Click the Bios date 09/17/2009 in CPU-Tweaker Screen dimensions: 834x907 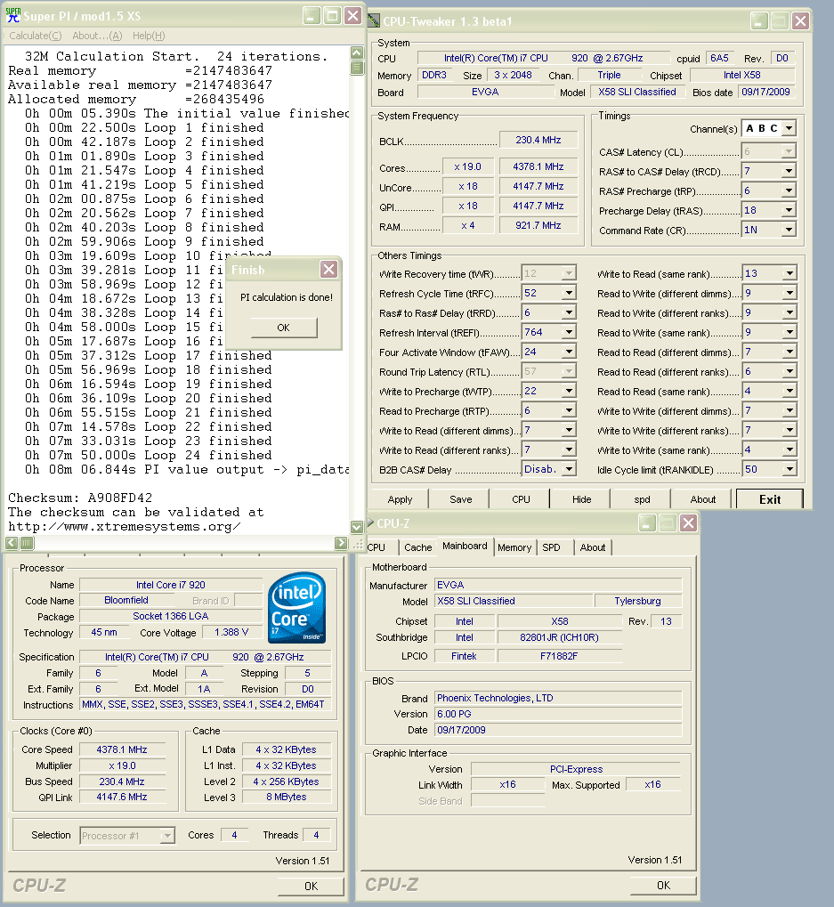click(765, 92)
